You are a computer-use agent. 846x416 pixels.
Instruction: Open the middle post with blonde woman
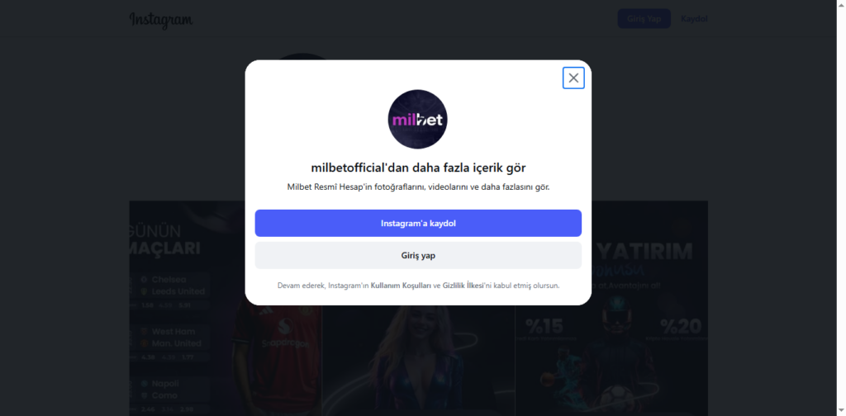click(x=419, y=361)
